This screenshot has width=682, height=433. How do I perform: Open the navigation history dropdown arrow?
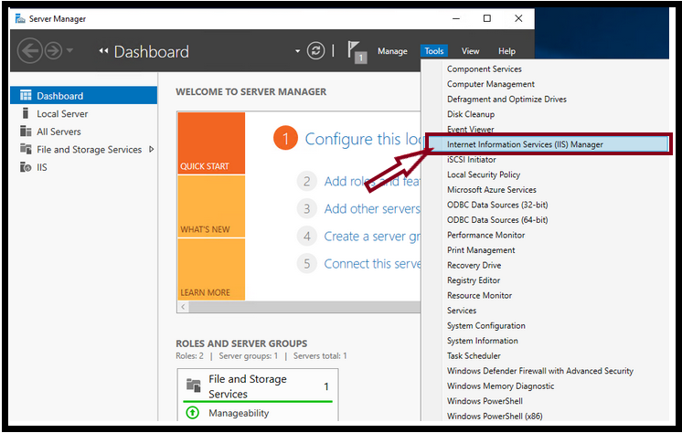tap(69, 51)
